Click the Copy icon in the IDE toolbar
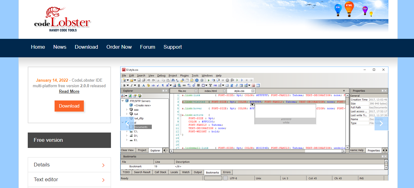The height and width of the screenshot is (188, 414). click(163, 80)
